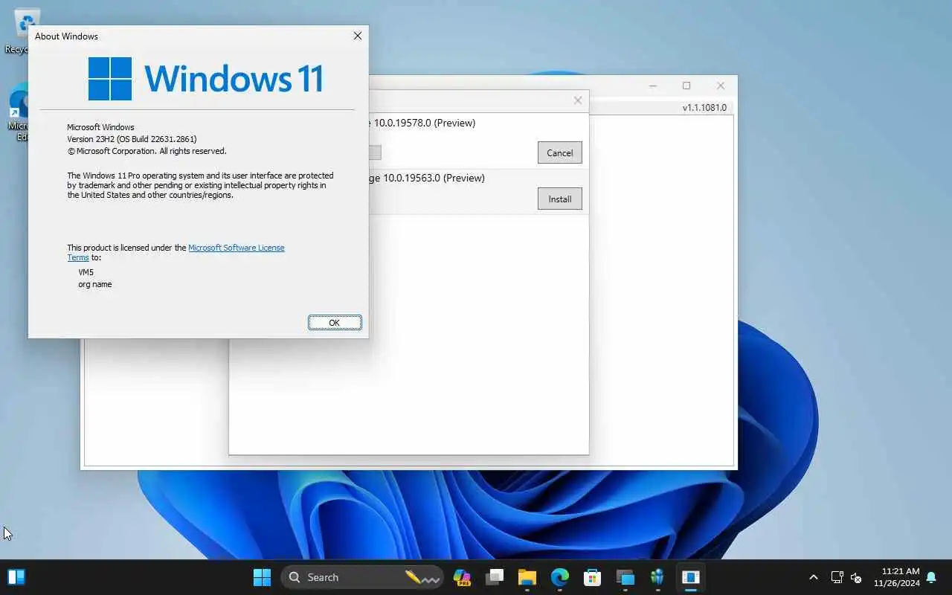Close the background installer window
This screenshot has width=952, height=595.
pyautogui.click(x=720, y=86)
